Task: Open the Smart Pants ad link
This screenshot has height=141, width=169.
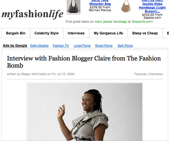Action: (104, 46)
